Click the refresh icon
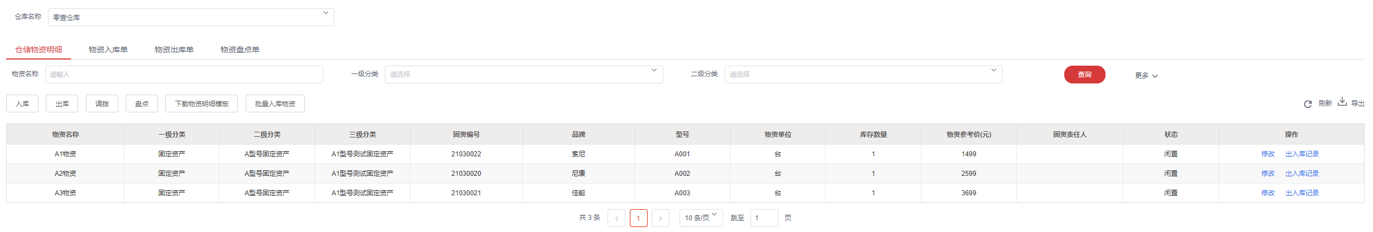The width and height of the screenshot is (1373, 232). (x=1307, y=104)
